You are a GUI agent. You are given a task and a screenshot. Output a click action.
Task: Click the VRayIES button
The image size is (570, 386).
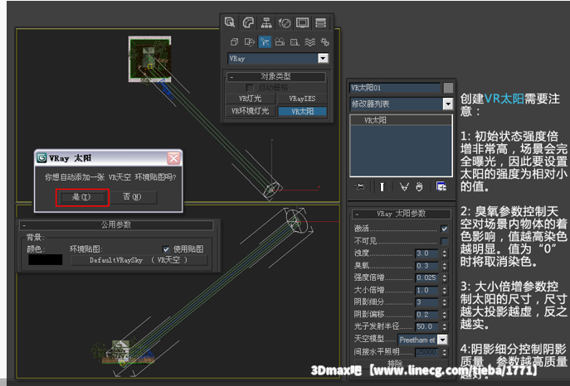302,99
